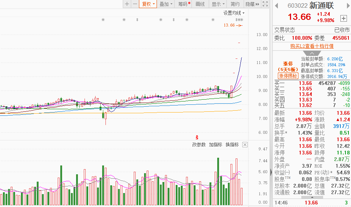Click the 金额 value 3917万
Image resolution: width=351 pixels, height=207 pixels.
coord(341,126)
